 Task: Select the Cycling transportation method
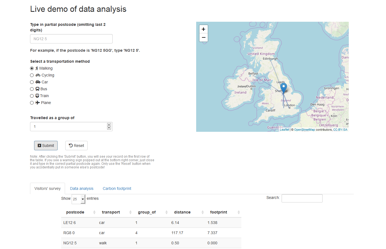(32, 75)
